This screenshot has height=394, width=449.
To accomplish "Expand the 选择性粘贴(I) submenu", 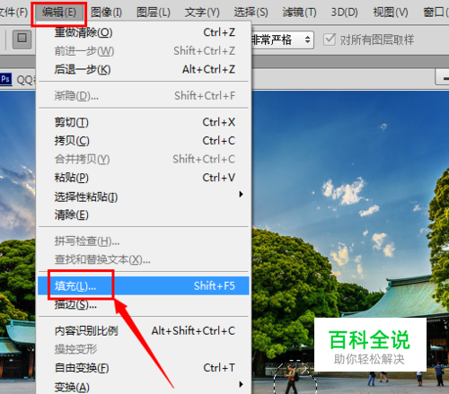I will (144, 197).
